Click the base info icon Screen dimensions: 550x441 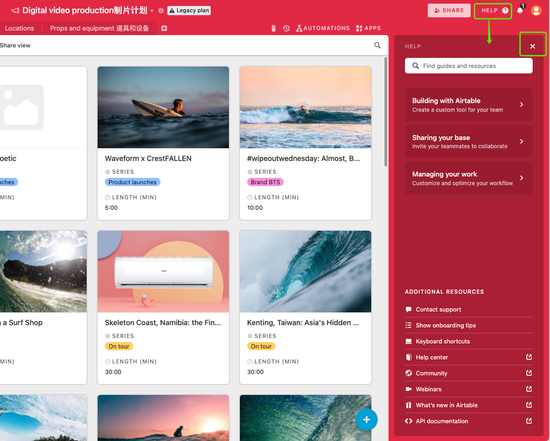[x=161, y=10]
